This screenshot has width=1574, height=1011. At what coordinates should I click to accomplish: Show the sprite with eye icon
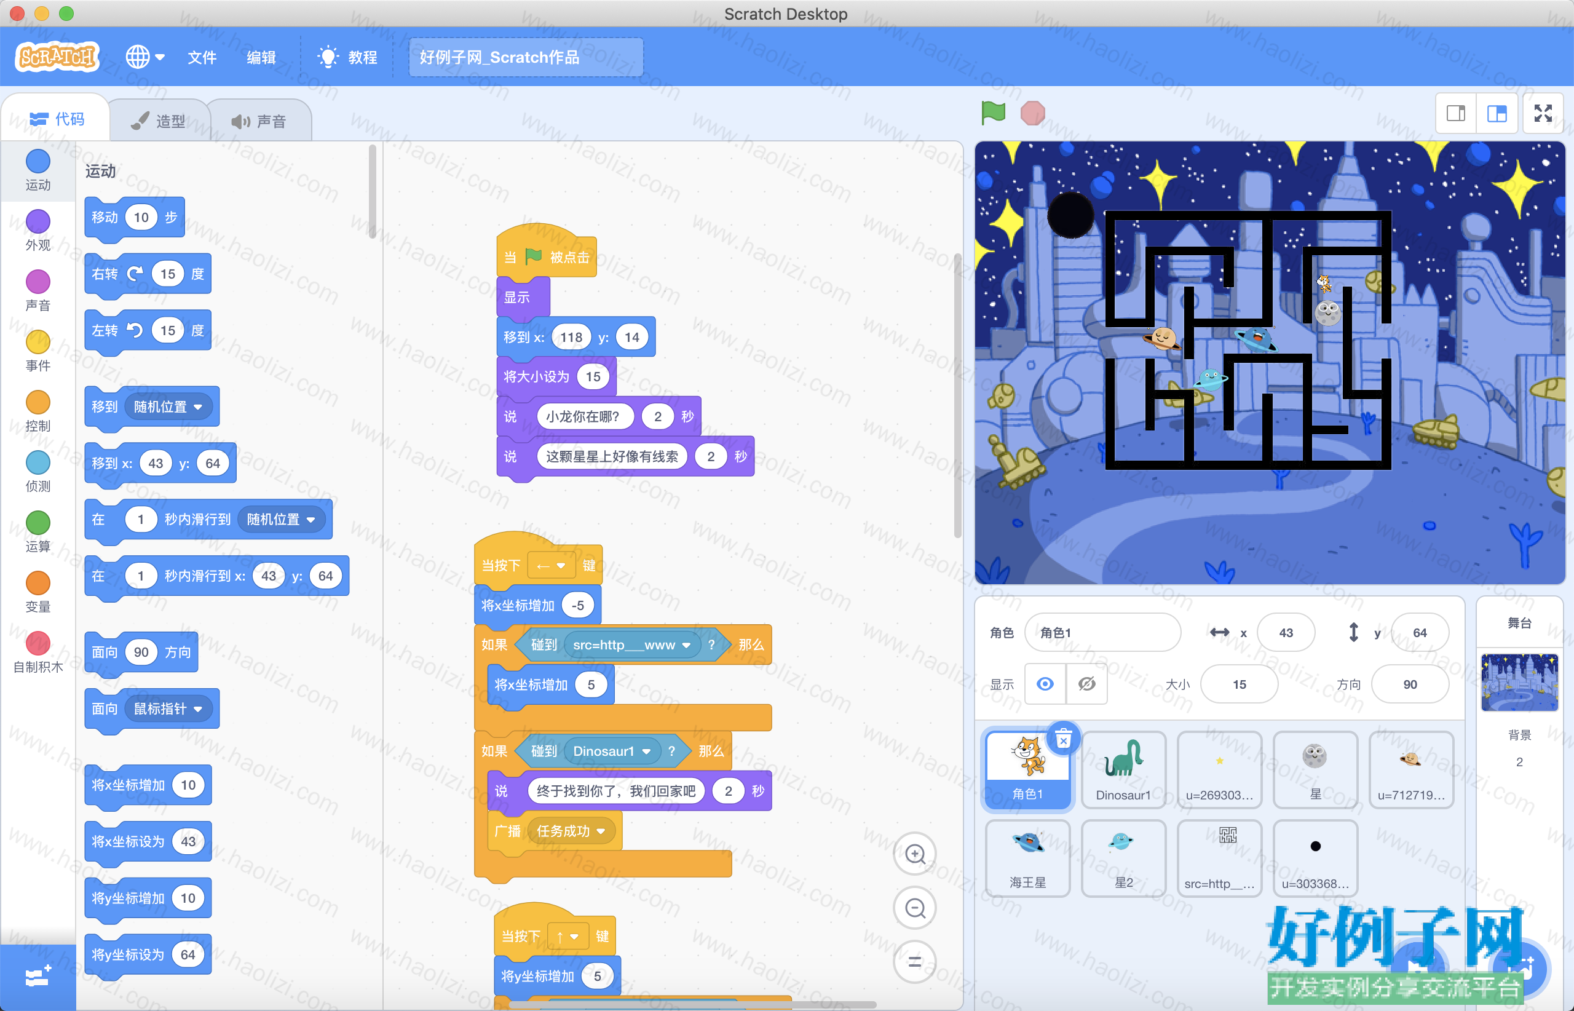tap(1045, 684)
